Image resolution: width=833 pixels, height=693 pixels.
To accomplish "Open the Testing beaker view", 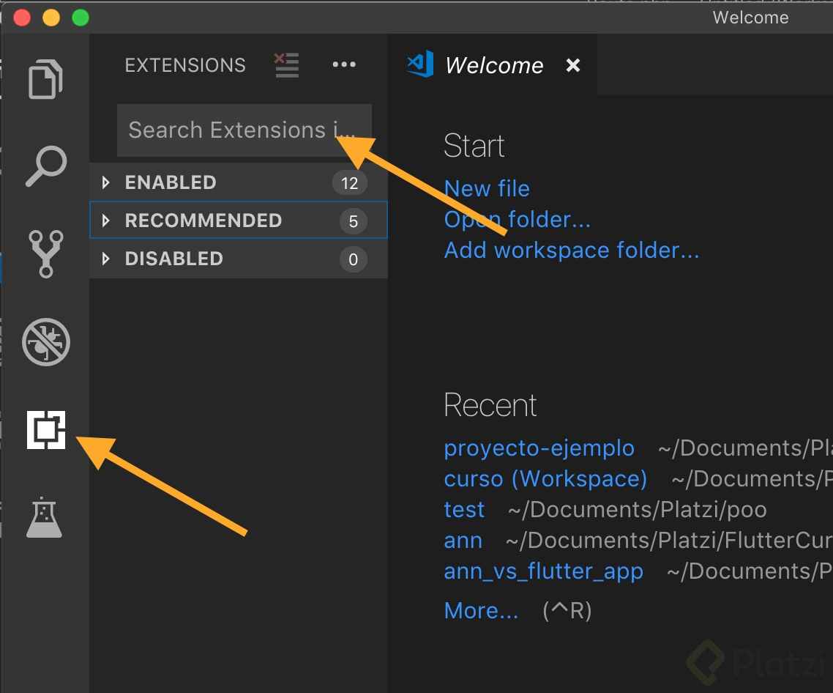I will pyautogui.click(x=45, y=517).
